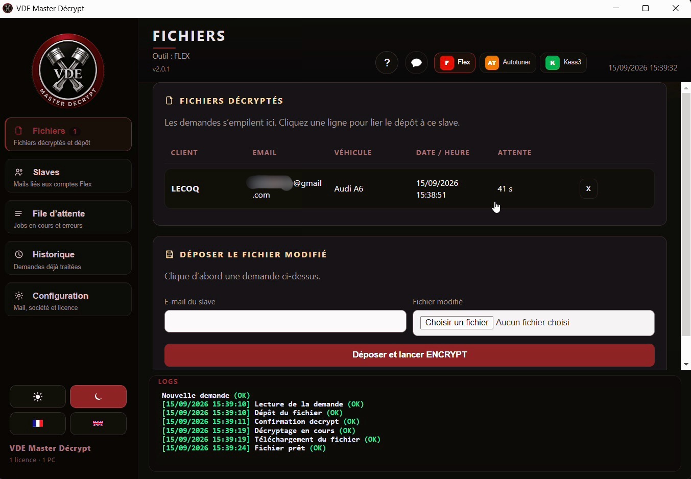Open the Historique sidebar section
The width and height of the screenshot is (691, 479).
click(x=68, y=258)
